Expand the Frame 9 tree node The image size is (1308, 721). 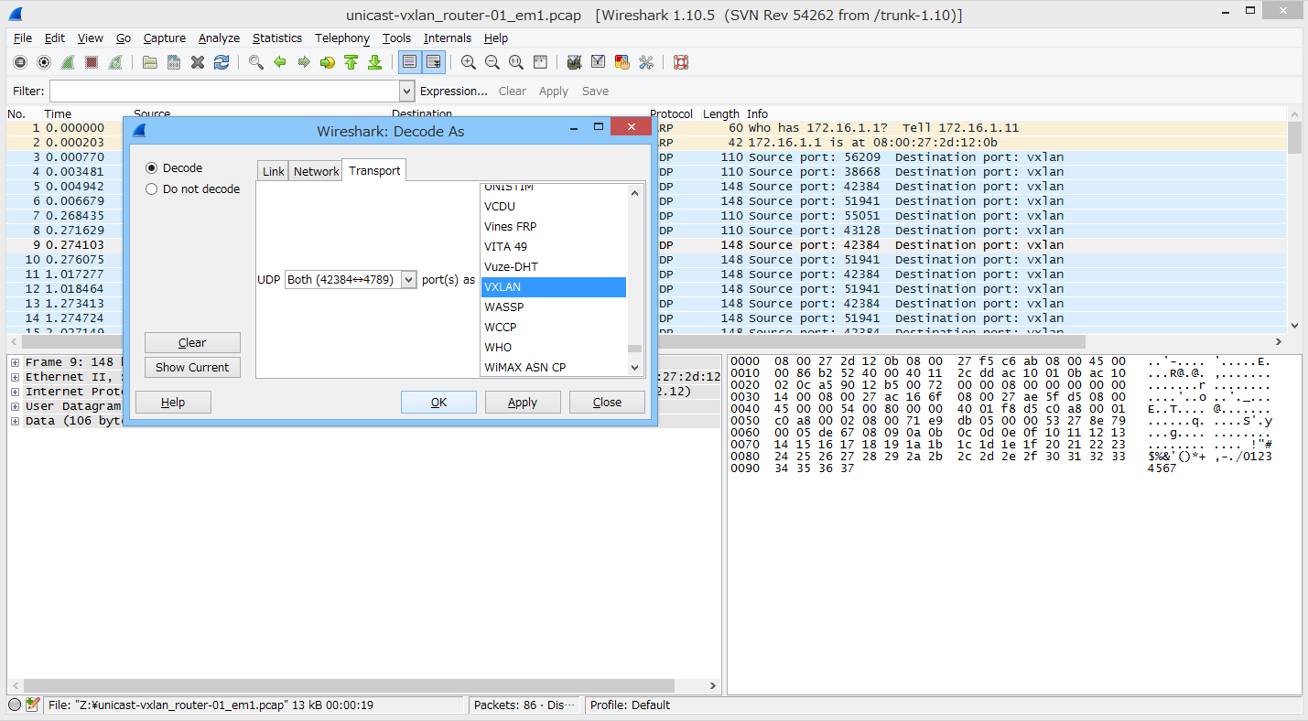tap(15, 362)
